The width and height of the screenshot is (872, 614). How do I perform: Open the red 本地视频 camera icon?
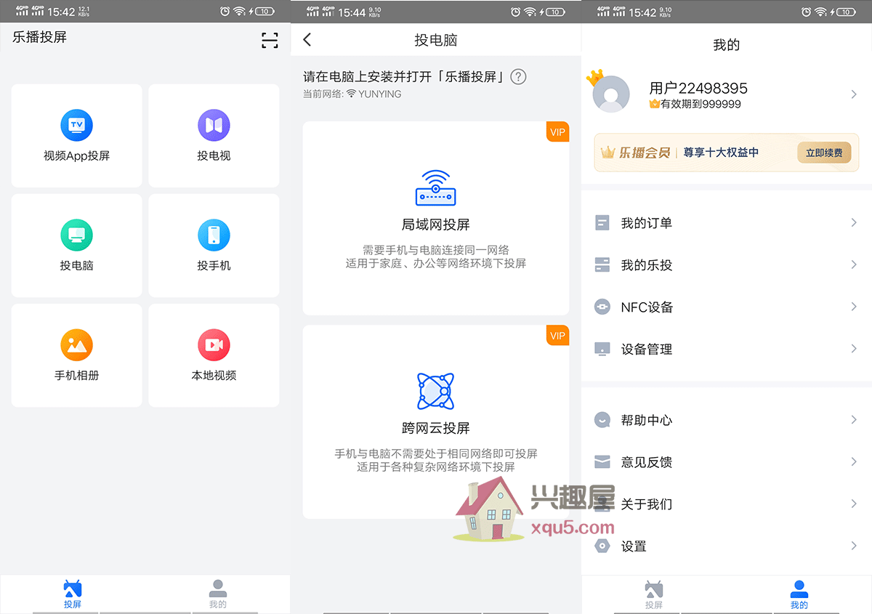pyautogui.click(x=214, y=344)
